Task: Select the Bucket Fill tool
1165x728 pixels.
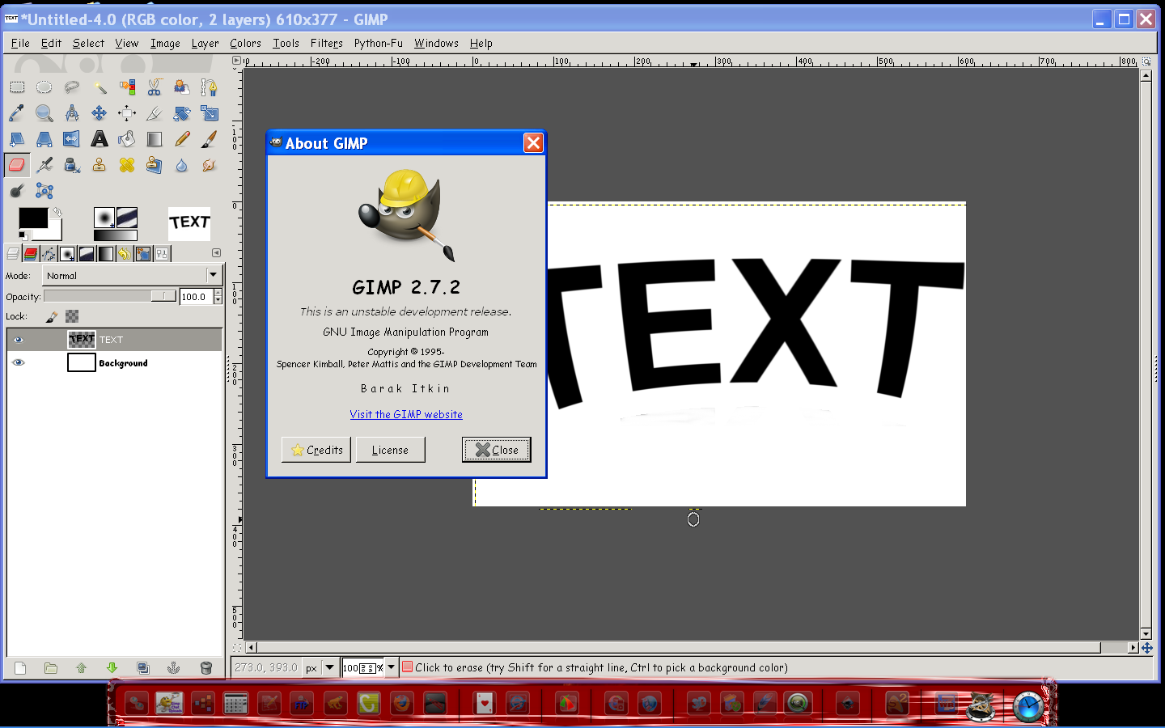Action: (x=127, y=139)
